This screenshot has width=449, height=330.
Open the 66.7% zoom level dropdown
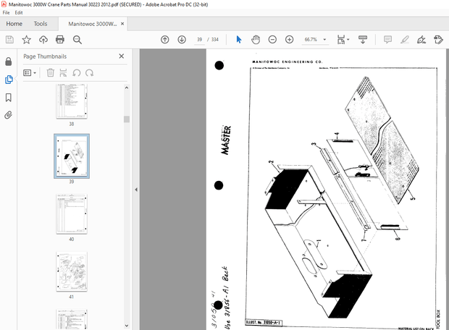[x=325, y=40]
